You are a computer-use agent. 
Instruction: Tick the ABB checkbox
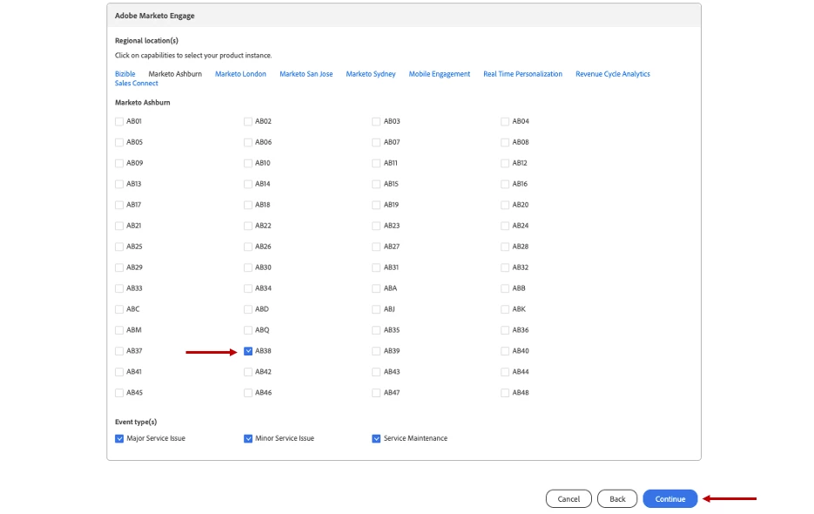(505, 288)
